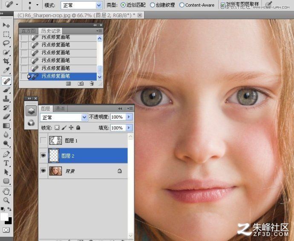Image resolution: width=294 pixels, height=241 pixels.
Task: Toggle lock image pixels brush icon
Action: click(x=64, y=128)
